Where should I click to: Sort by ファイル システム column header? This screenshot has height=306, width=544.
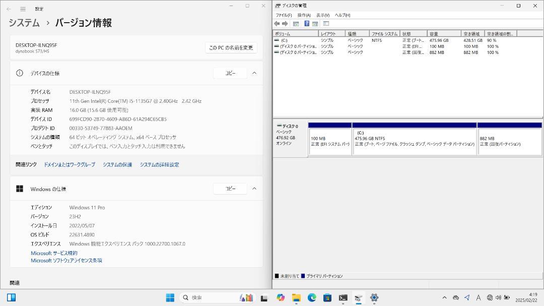pos(384,34)
